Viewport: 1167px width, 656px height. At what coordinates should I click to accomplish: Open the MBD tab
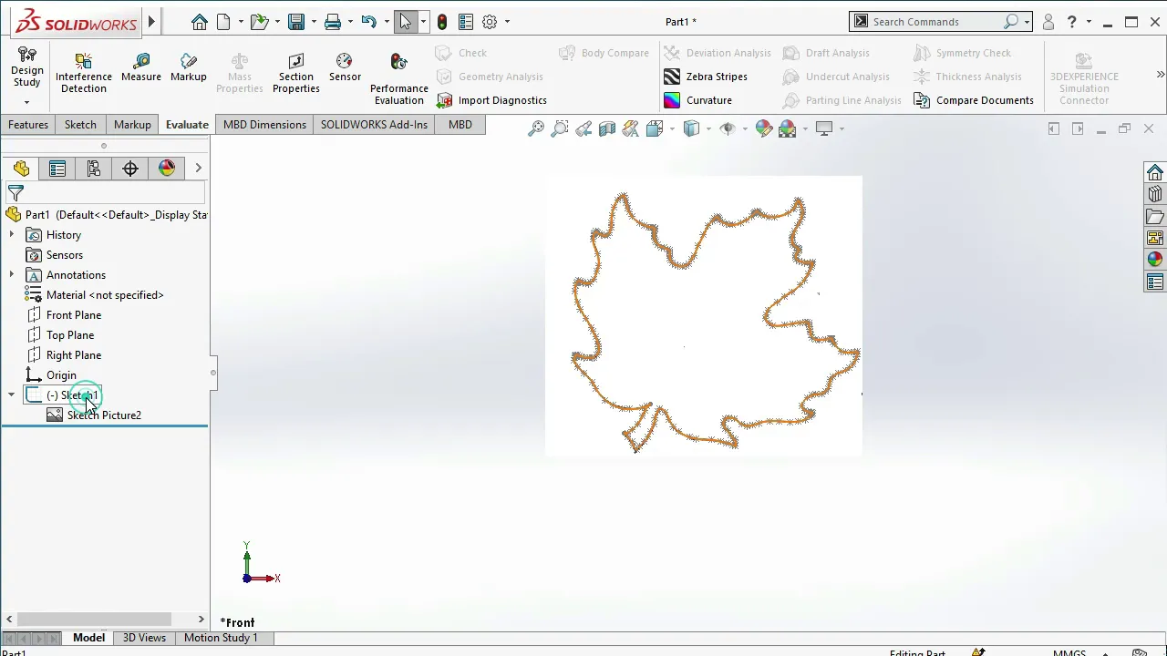tap(460, 125)
